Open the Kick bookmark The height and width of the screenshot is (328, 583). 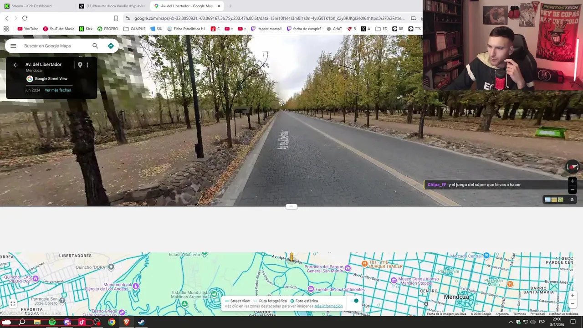(x=86, y=29)
